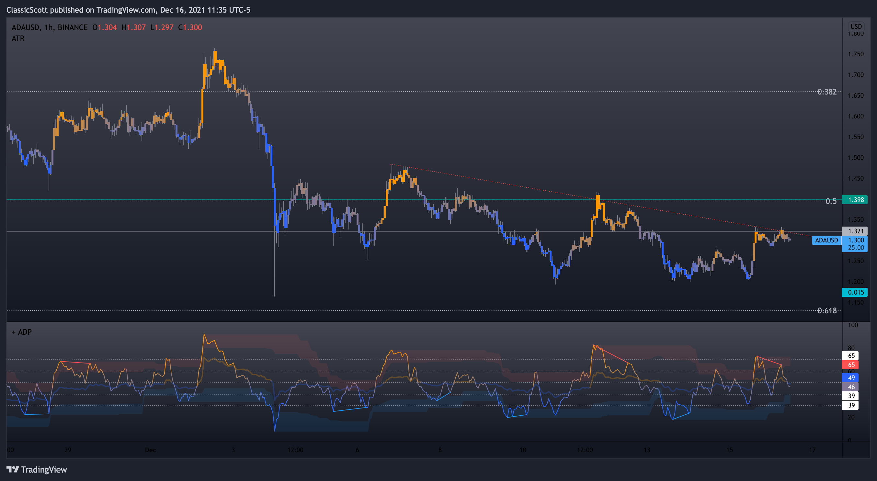Viewport: 877px width, 481px height.
Task: Click the open price value O1.304
Action: coord(105,28)
